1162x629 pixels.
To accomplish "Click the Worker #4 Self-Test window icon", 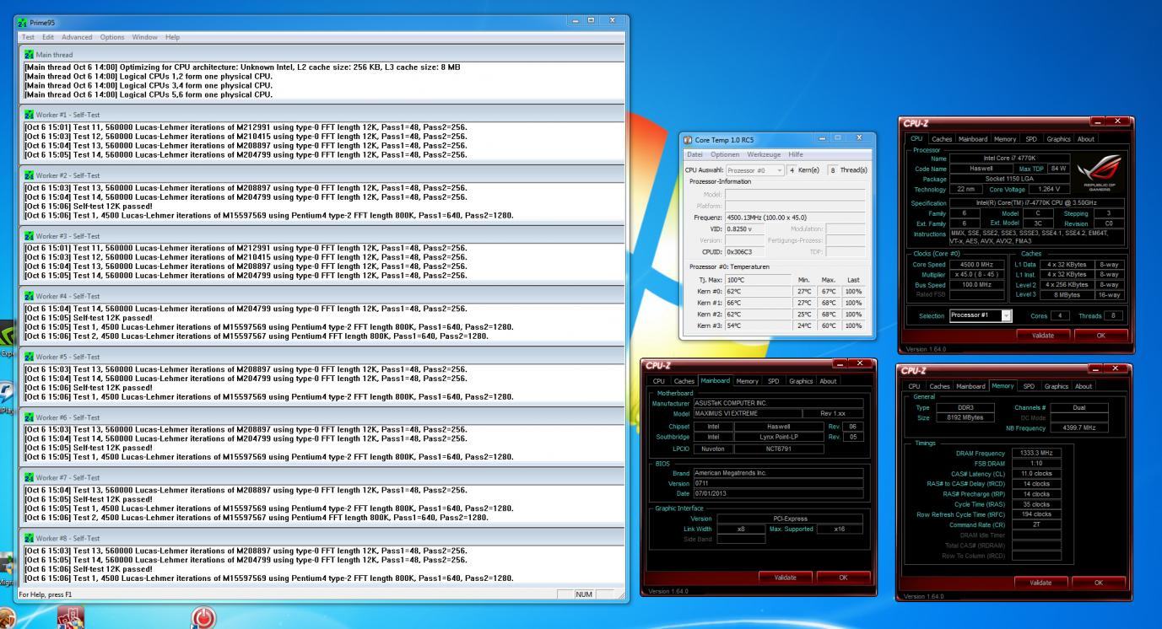I will tap(30, 296).
